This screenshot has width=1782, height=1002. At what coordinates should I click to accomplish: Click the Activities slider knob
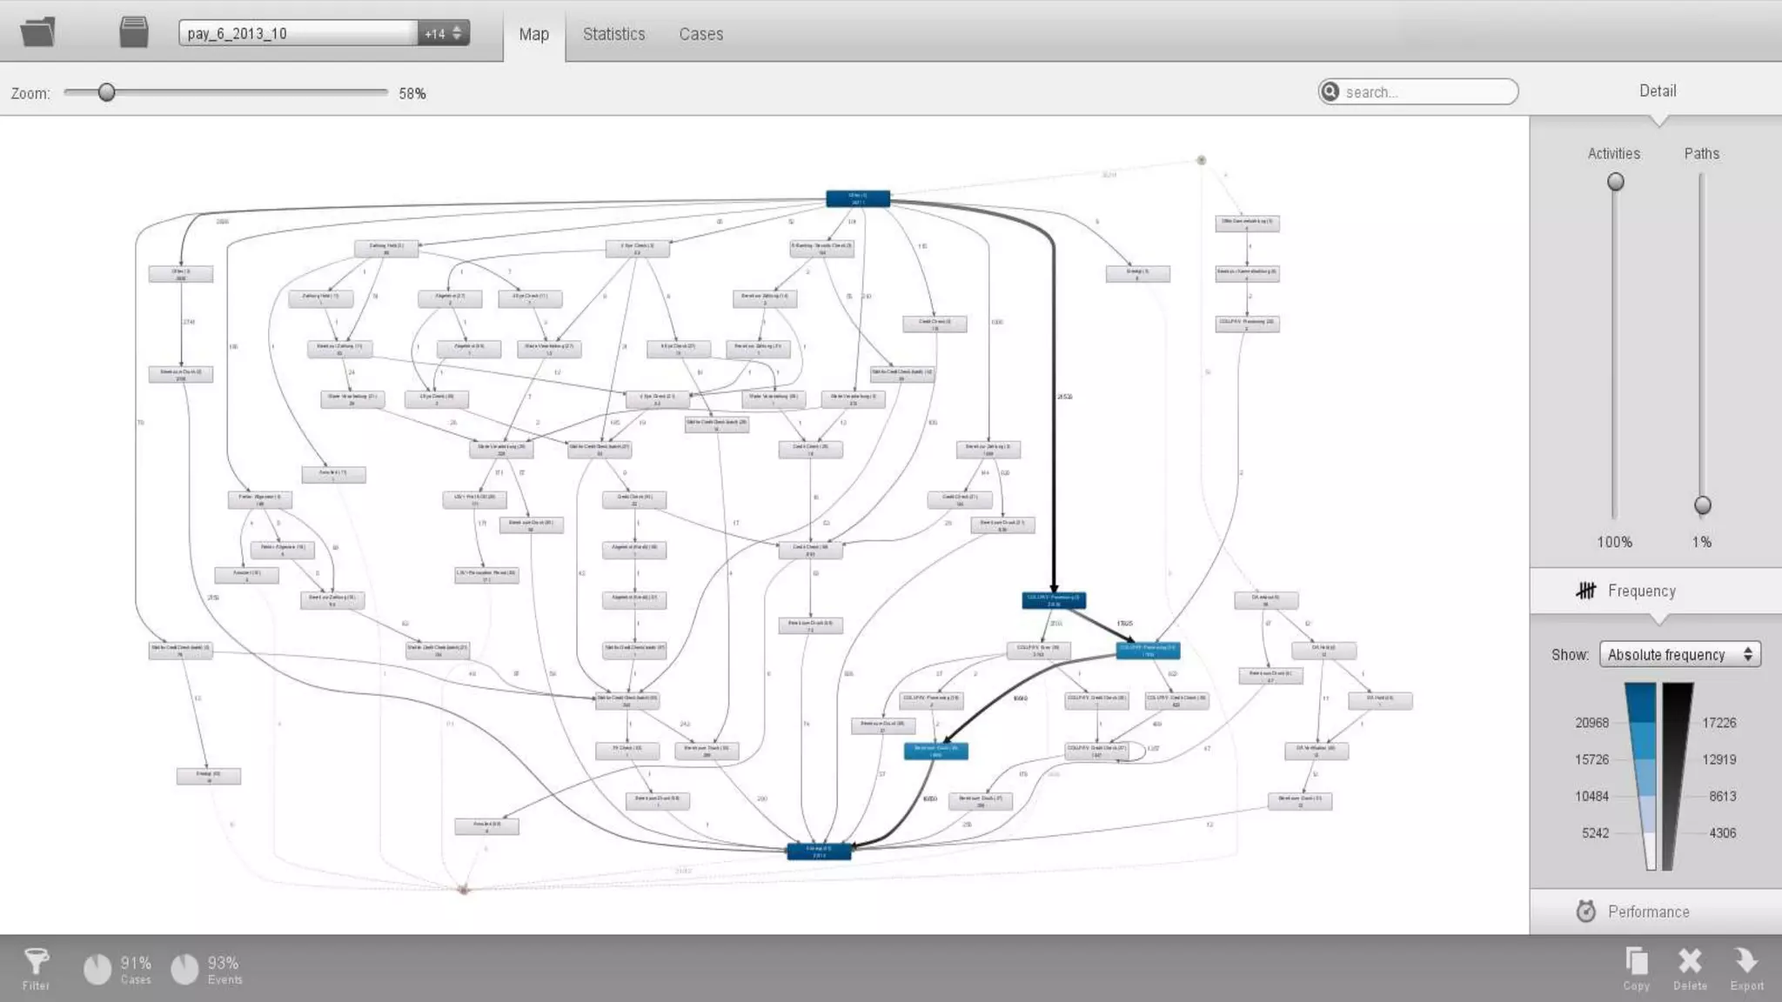[x=1615, y=182]
